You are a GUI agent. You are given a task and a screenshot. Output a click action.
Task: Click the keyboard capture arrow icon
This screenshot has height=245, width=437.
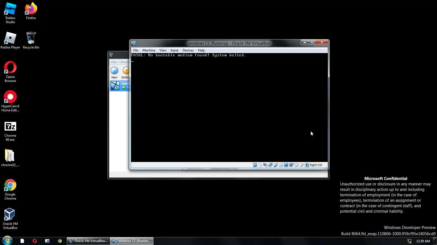pyautogui.click(x=307, y=165)
